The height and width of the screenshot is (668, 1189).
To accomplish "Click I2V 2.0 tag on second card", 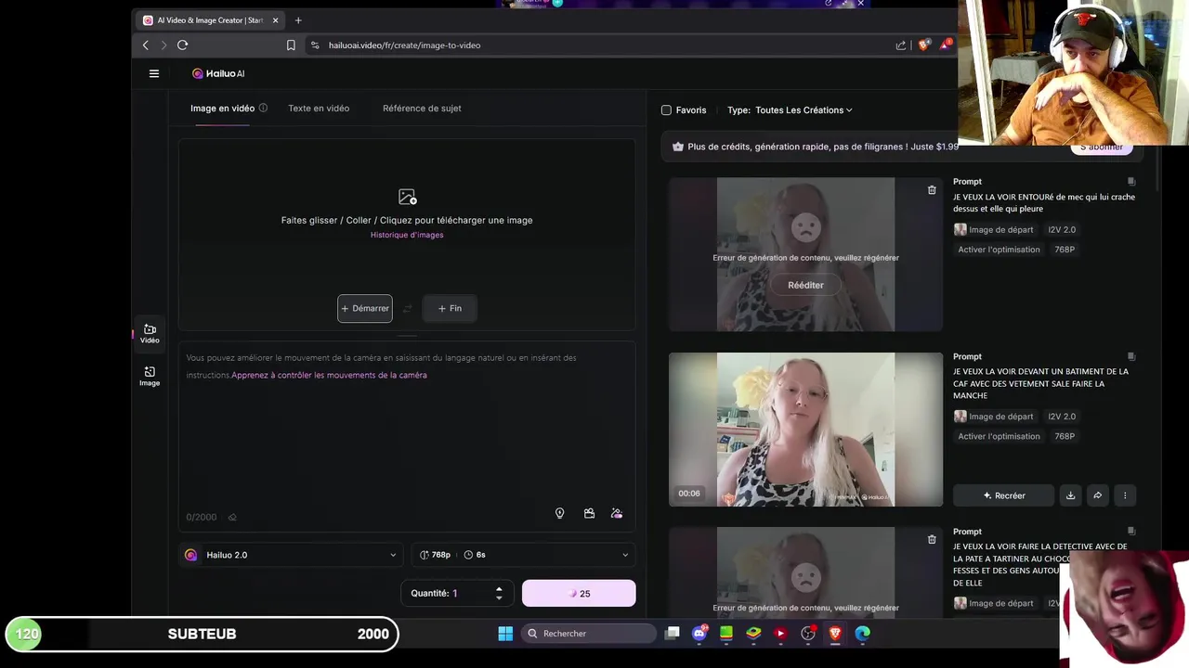I will coord(1062,417).
